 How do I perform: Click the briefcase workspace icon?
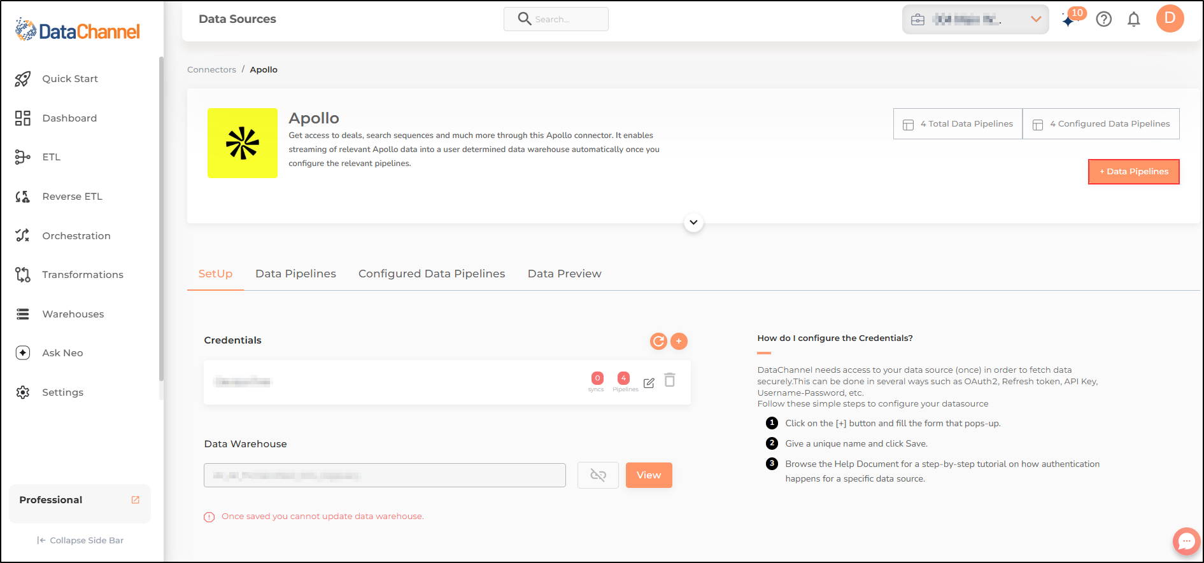pyautogui.click(x=918, y=20)
